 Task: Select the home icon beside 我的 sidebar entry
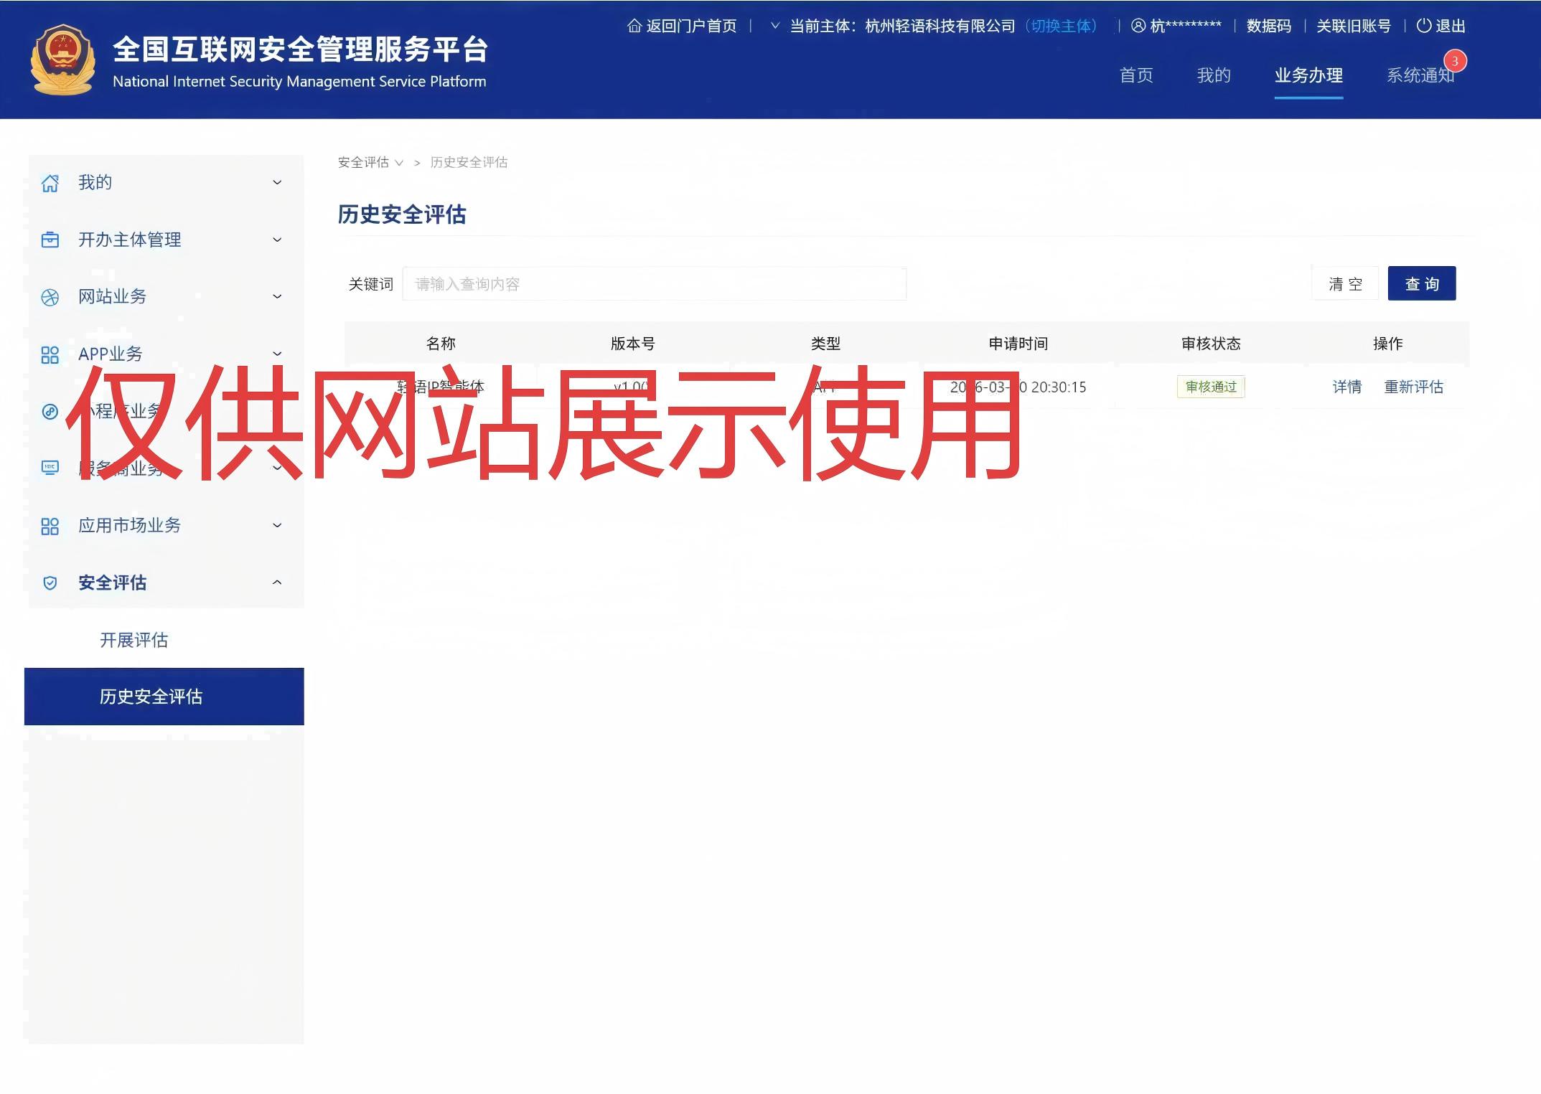50,182
